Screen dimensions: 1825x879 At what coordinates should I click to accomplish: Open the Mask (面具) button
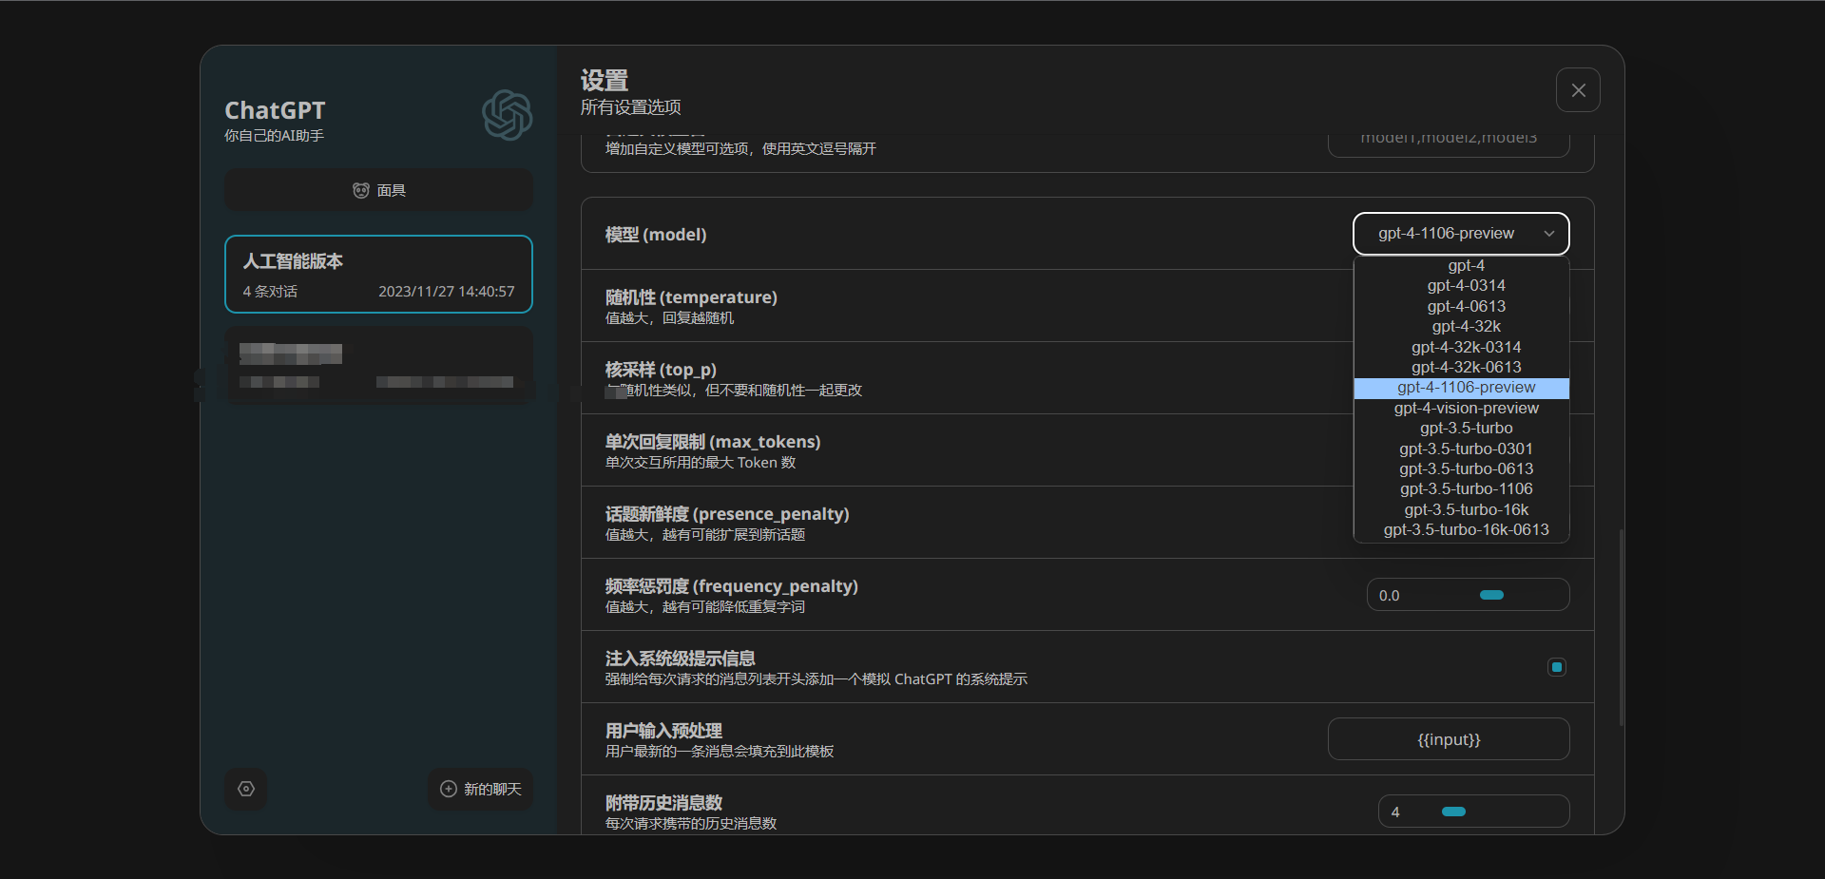click(378, 190)
